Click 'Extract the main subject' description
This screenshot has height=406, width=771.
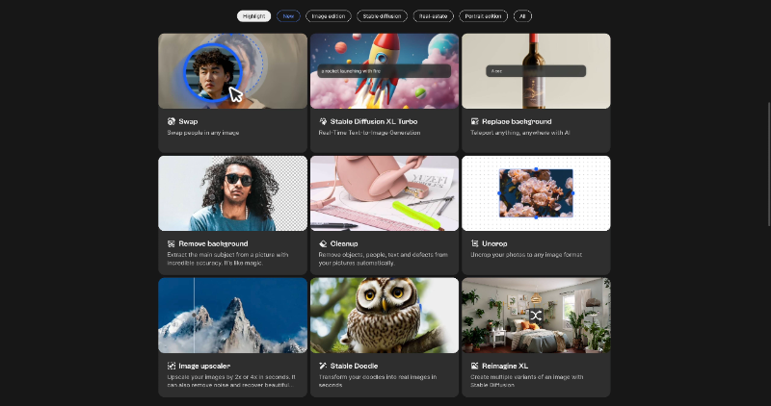tap(227, 259)
